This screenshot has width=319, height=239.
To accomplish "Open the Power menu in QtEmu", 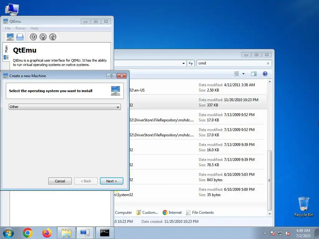I will (21, 28).
